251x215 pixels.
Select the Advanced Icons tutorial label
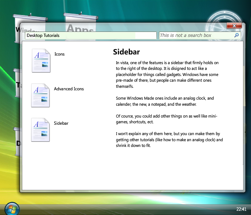[x=69, y=89]
